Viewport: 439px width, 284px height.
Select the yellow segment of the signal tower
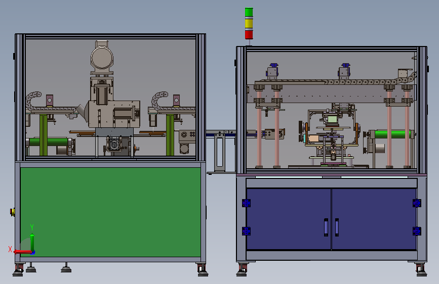pos(249,23)
